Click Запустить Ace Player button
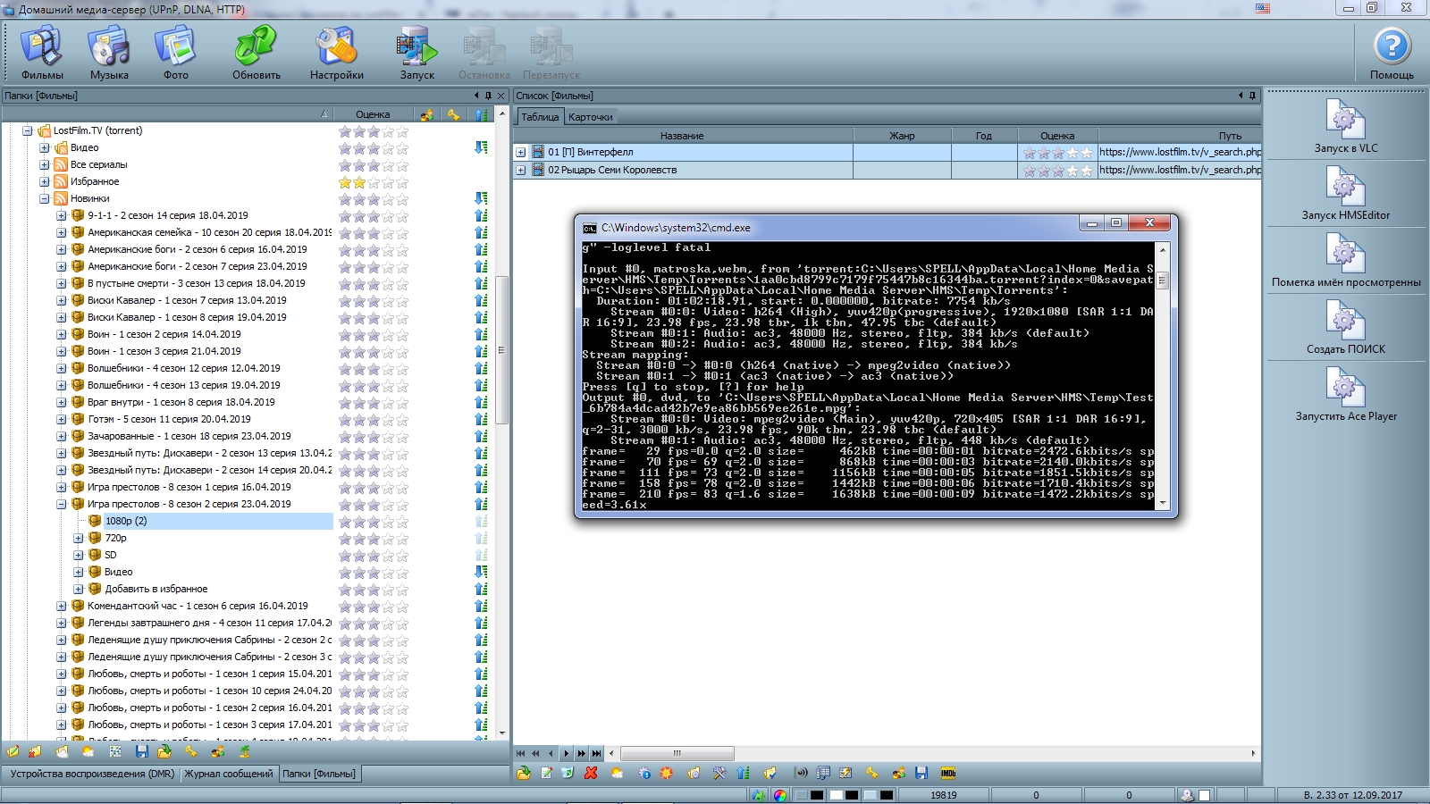Screen dimensions: 1430x804 point(1345,394)
